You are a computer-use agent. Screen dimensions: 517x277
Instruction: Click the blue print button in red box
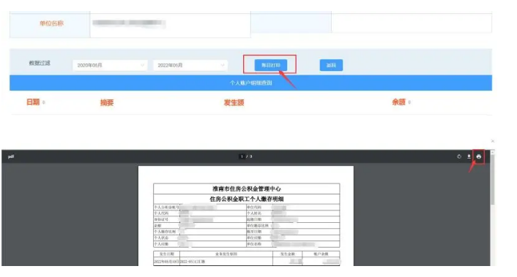tap(271, 65)
